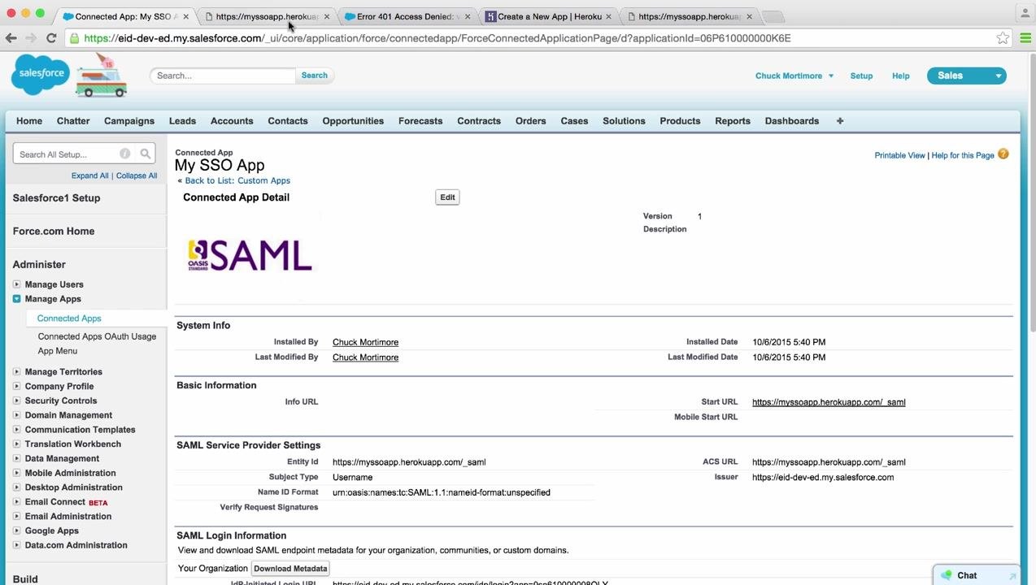Expand the Manage Users tree node

tap(16, 284)
